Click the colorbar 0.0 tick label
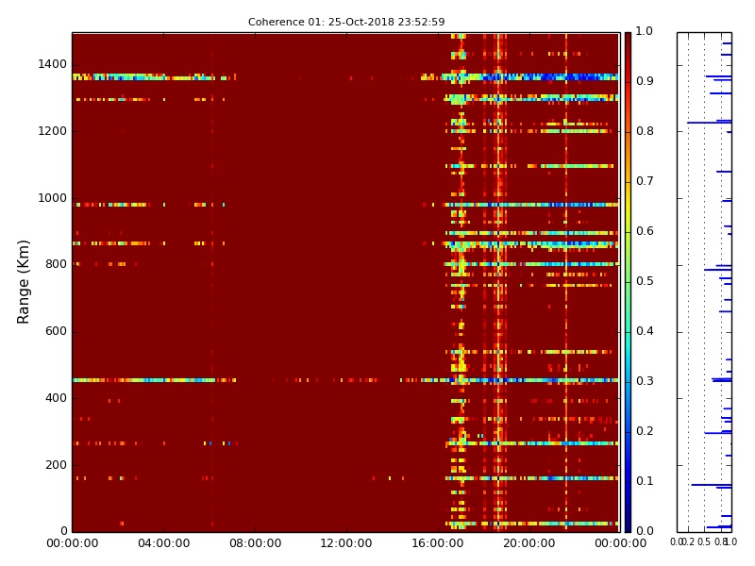Screen dimensions: 755x566 coord(645,531)
